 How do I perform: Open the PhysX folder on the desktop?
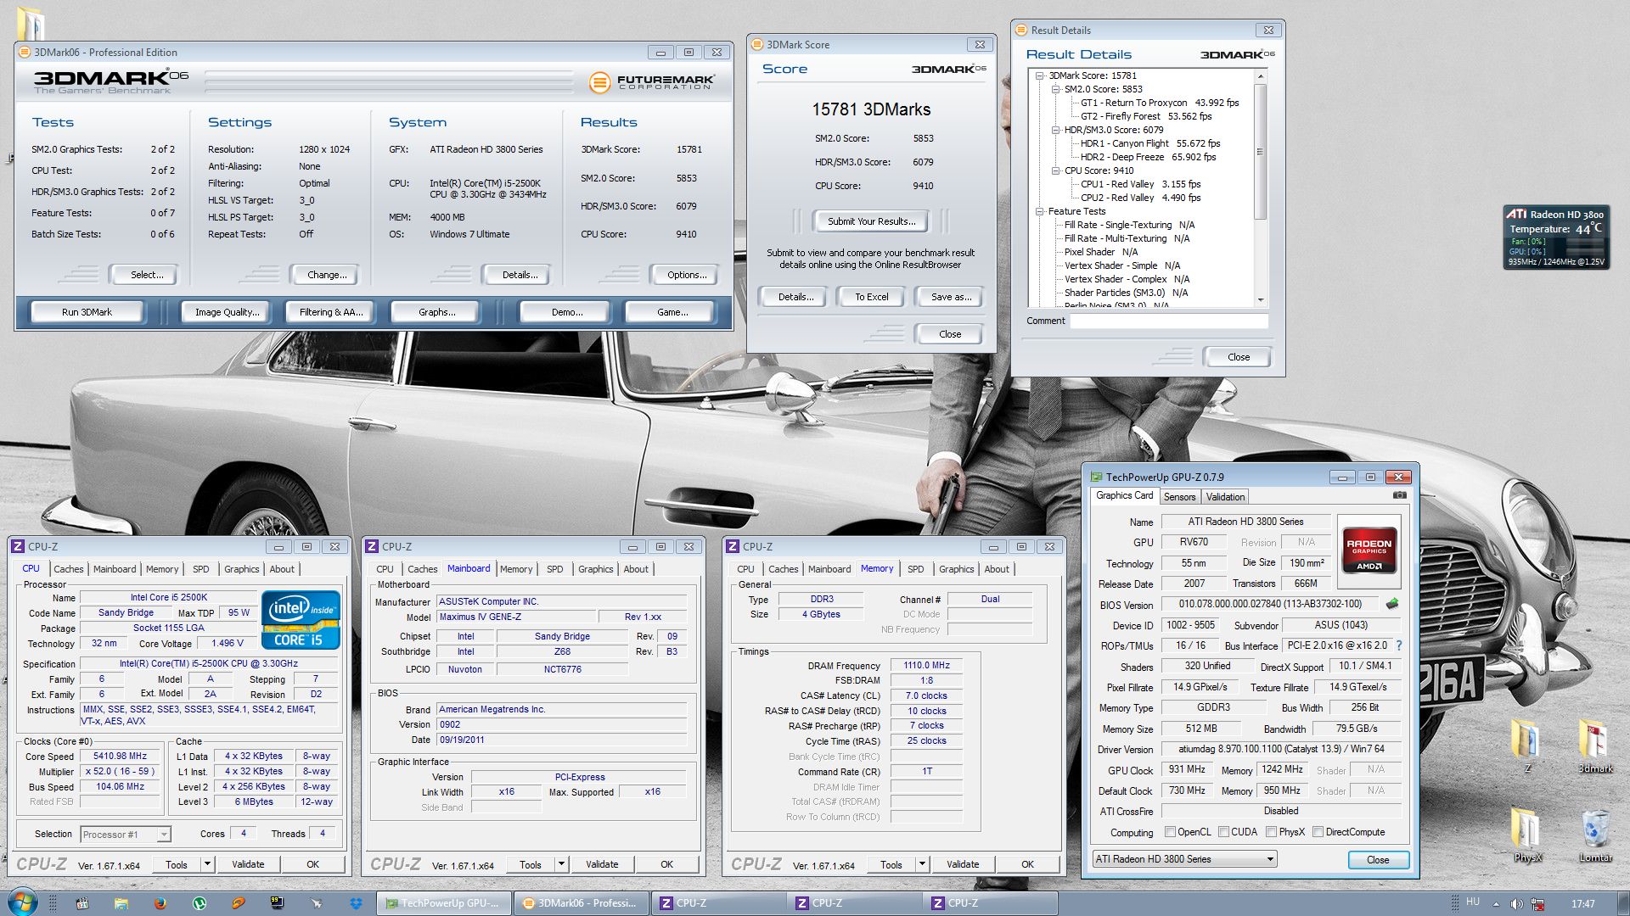point(1526,835)
